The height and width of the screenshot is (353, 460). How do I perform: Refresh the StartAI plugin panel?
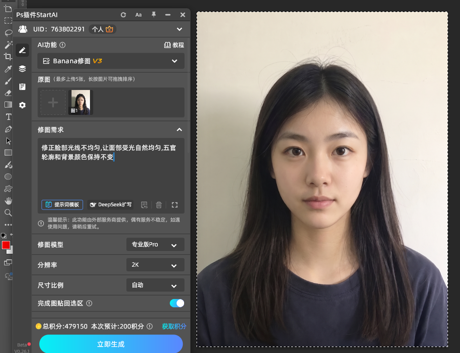pos(123,15)
